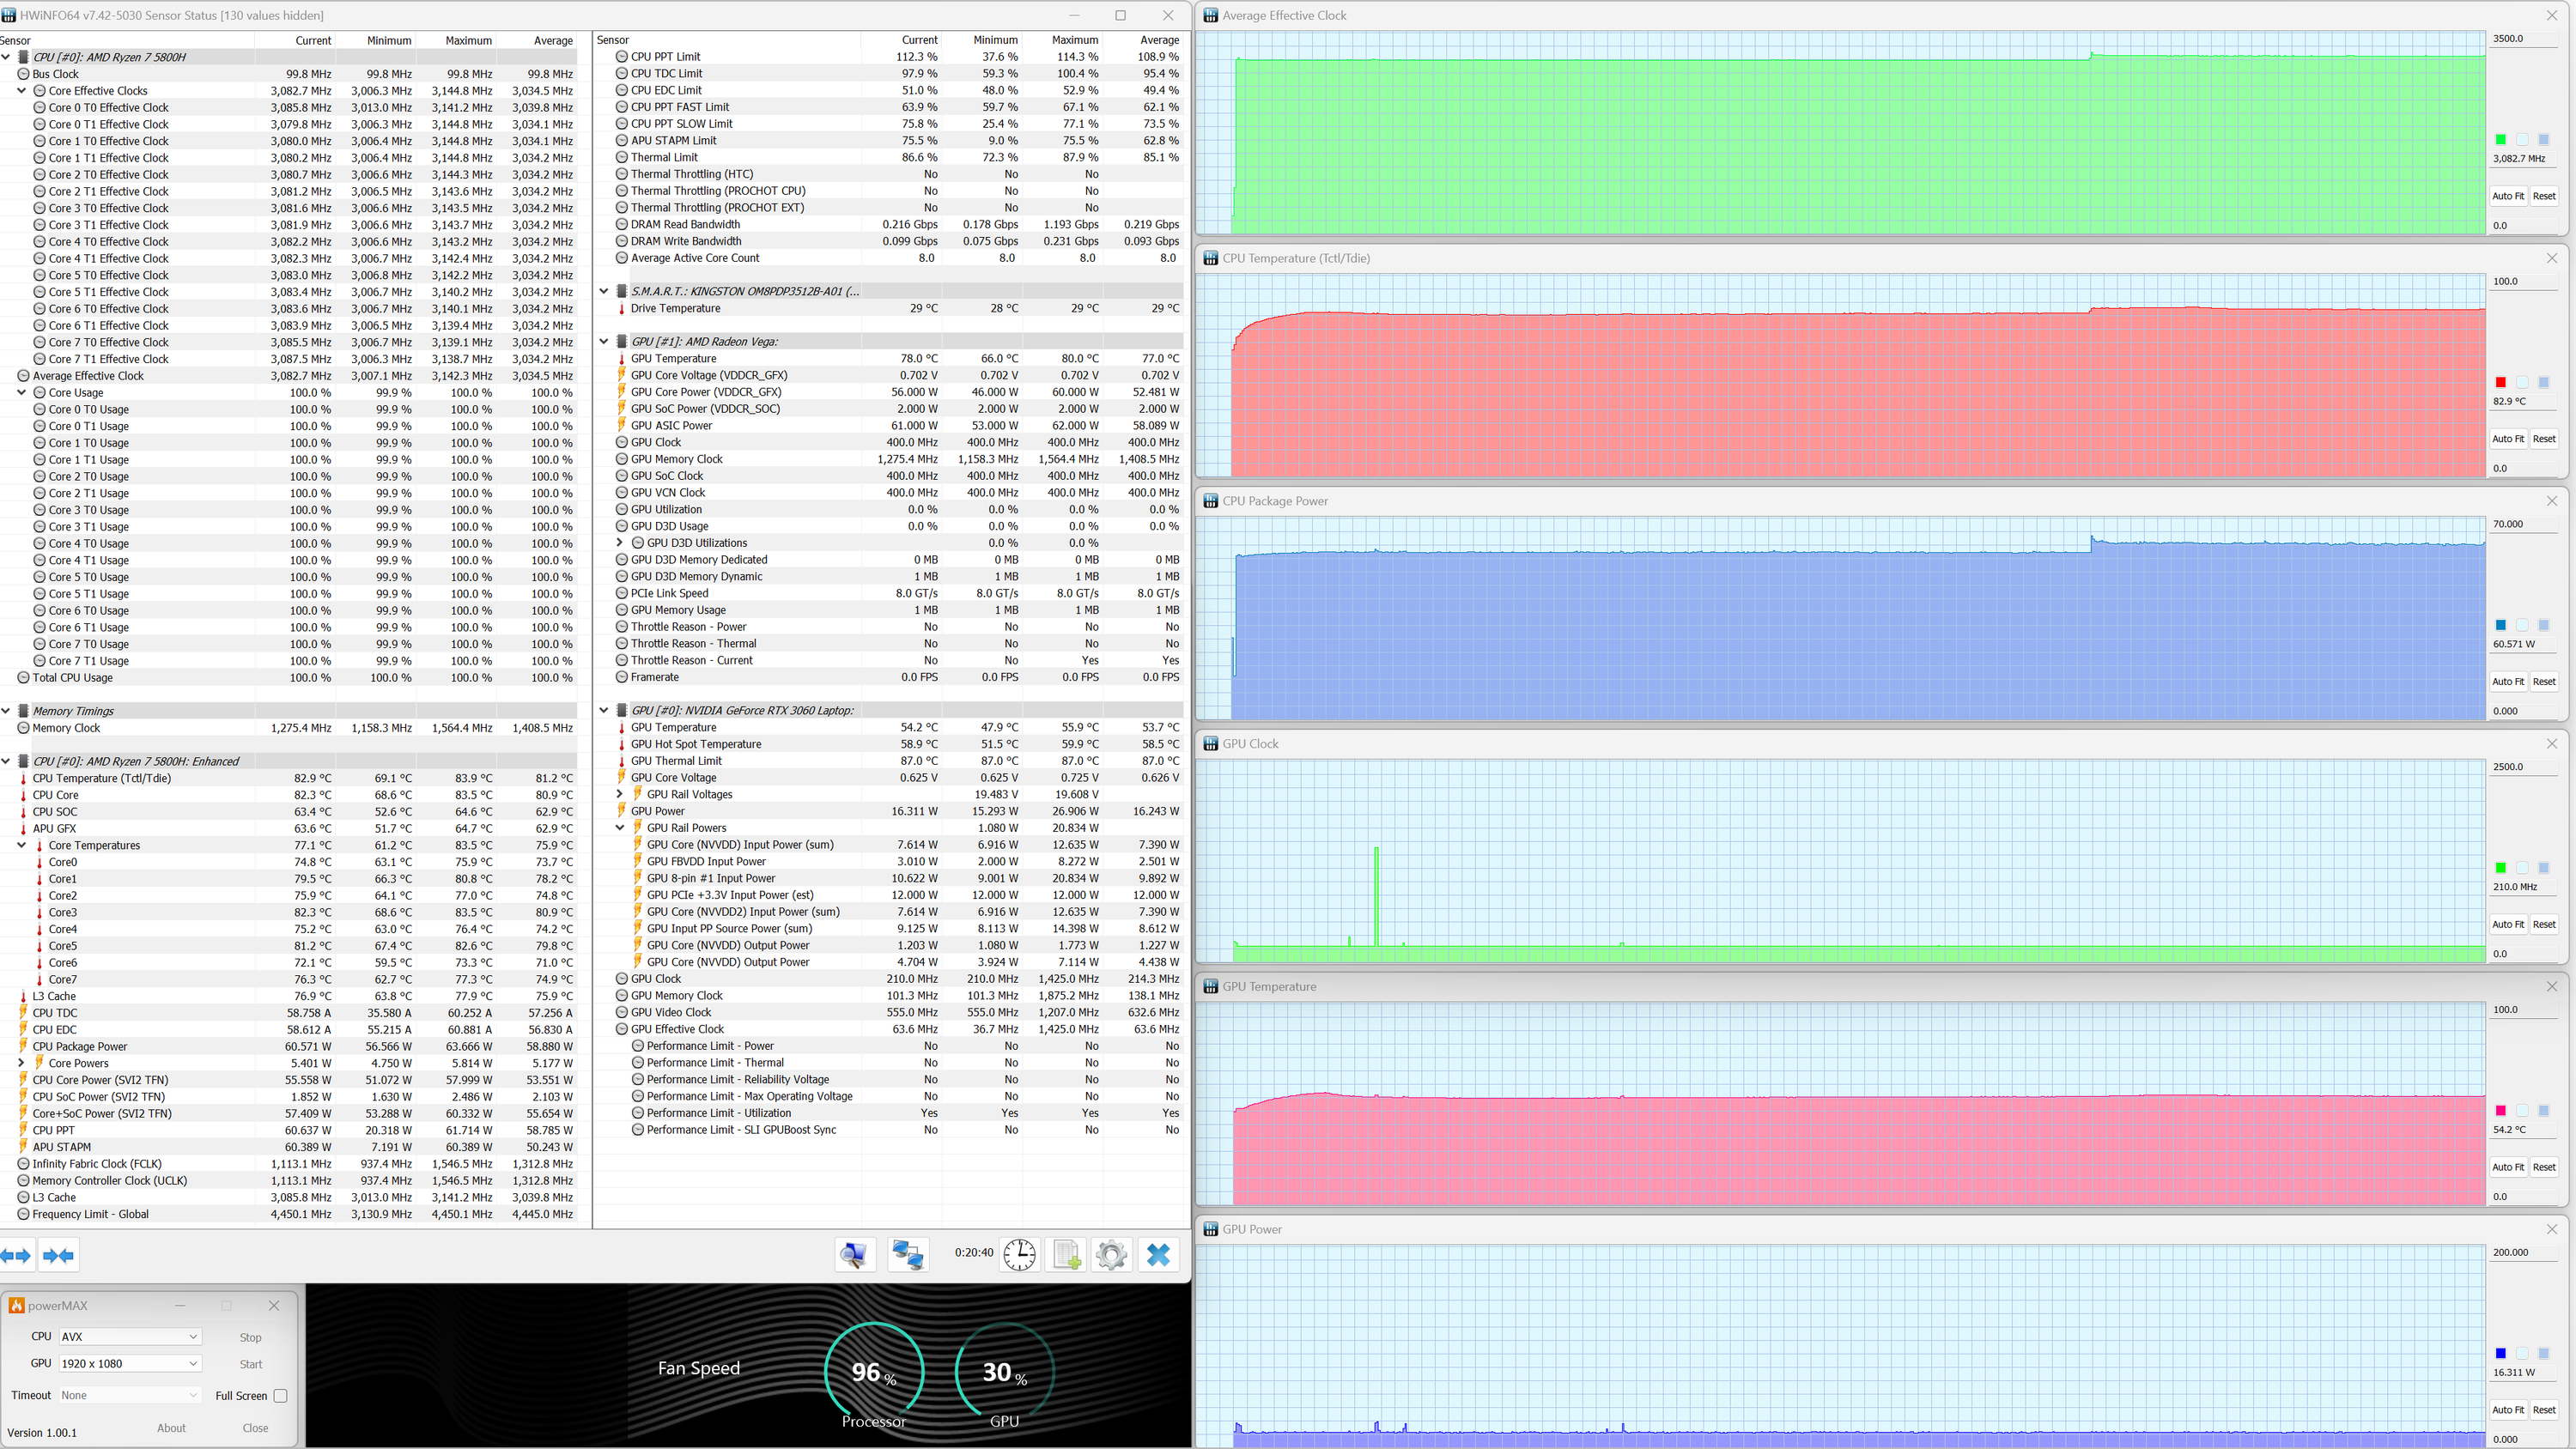The image size is (2576, 1449).
Task: Open the GPU 1920 x 1080 resolution dropdown
Action: click(x=130, y=1364)
